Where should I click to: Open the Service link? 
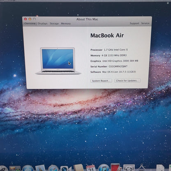pos(145,23)
